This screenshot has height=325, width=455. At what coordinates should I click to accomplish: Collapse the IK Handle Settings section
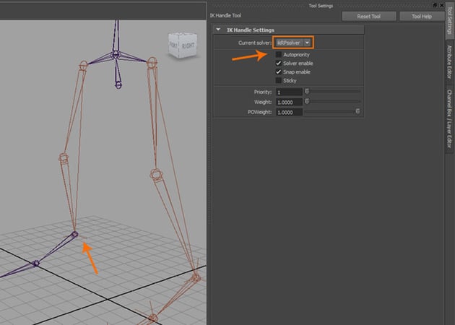pyautogui.click(x=219, y=30)
